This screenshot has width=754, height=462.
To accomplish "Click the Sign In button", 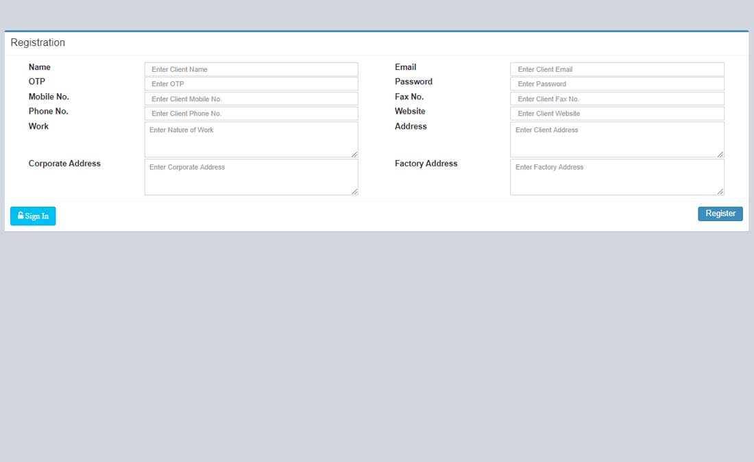I will coord(32,216).
